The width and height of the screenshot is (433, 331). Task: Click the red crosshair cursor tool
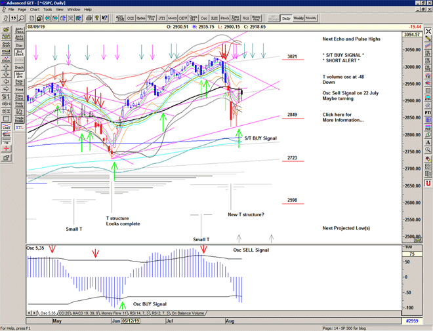point(6,149)
